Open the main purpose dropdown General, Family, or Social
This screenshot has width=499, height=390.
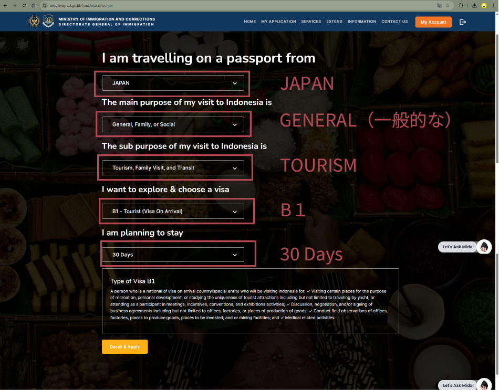(x=173, y=124)
